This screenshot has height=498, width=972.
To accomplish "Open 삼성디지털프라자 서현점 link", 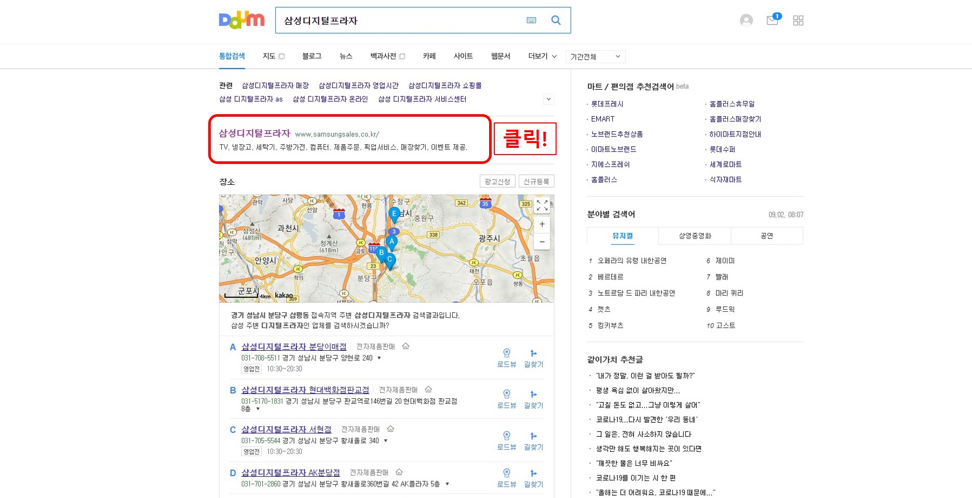I will [x=286, y=430].
